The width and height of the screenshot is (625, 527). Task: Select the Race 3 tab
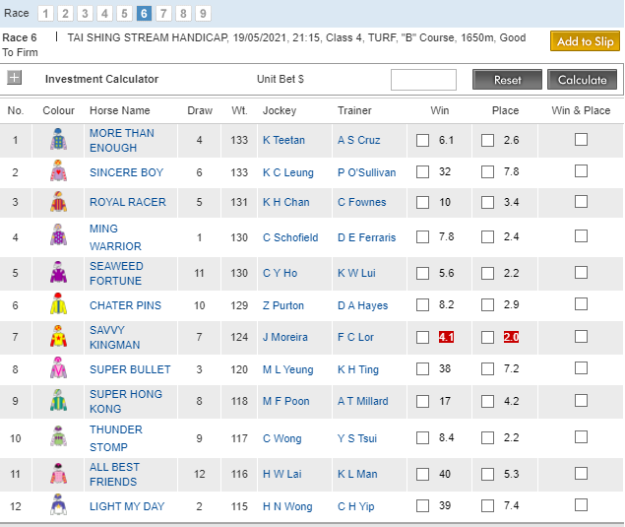(x=86, y=13)
